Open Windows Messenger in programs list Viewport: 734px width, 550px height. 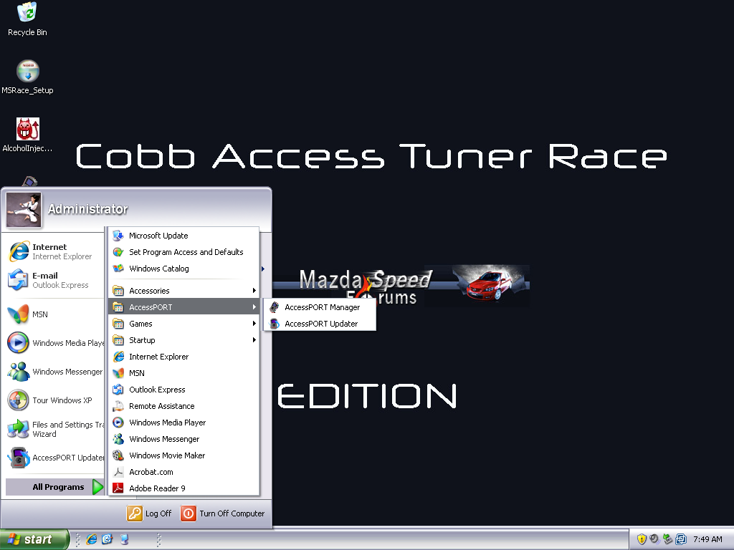[184, 439]
